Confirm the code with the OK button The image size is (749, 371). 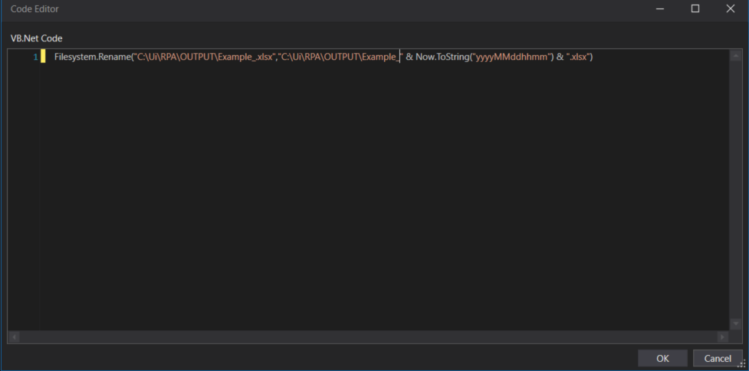(662, 358)
